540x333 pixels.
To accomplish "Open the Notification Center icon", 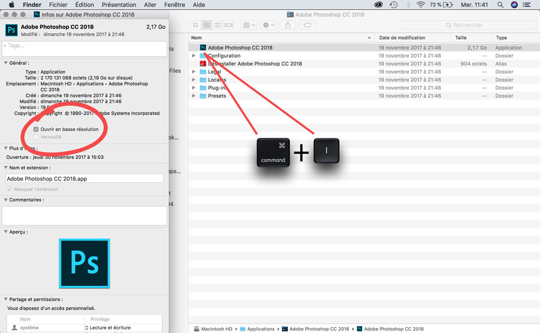I will click(526, 5).
